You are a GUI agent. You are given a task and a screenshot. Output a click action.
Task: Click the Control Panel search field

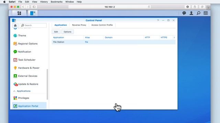coord(33,25)
